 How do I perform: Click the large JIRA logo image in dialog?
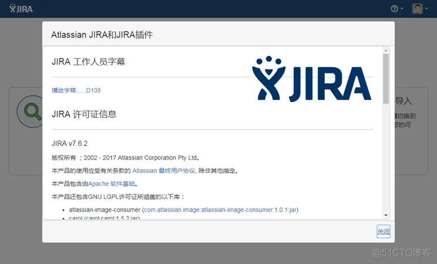click(311, 79)
